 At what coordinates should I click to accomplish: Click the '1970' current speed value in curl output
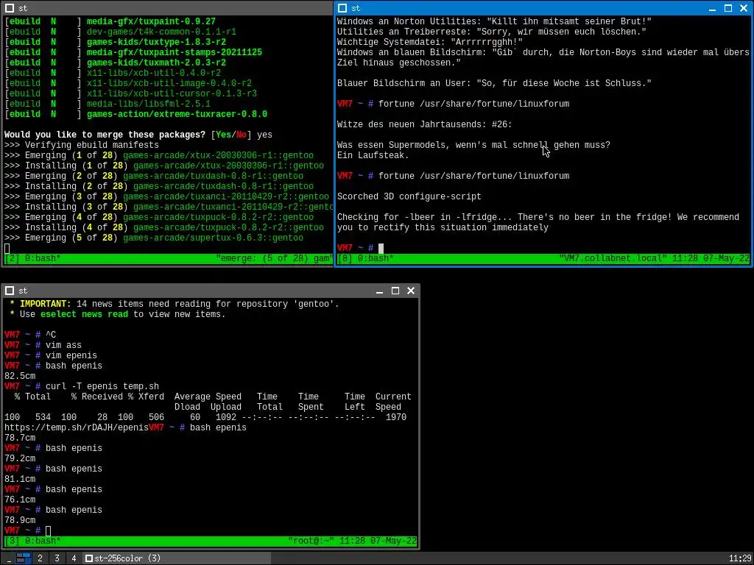pyautogui.click(x=396, y=418)
